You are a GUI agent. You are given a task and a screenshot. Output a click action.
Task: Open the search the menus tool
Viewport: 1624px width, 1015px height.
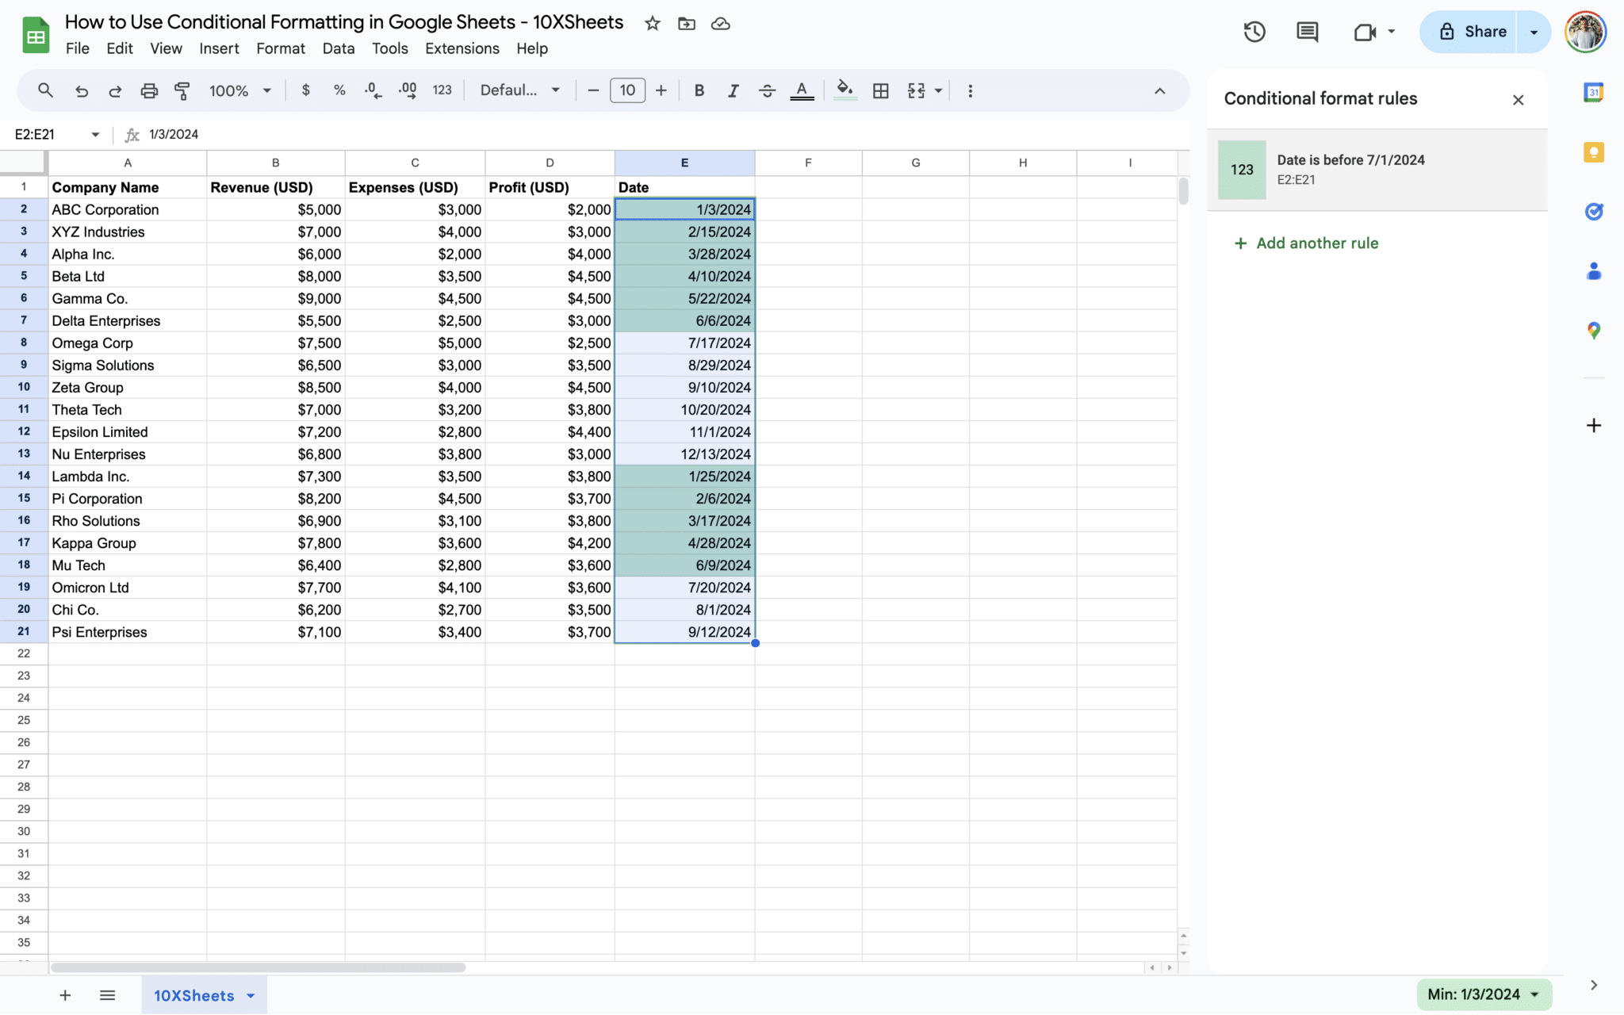(46, 90)
